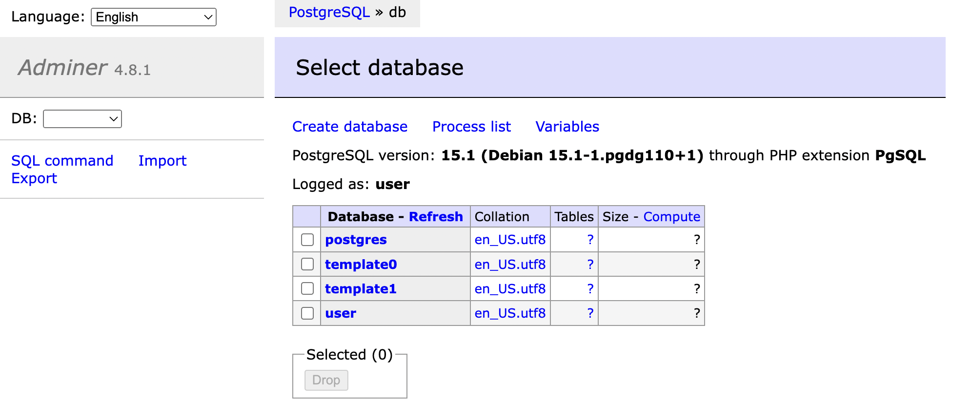Click collation en_US.utf8 for template0
The width and height of the screenshot is (972, 419).
[x=510, y=264]
